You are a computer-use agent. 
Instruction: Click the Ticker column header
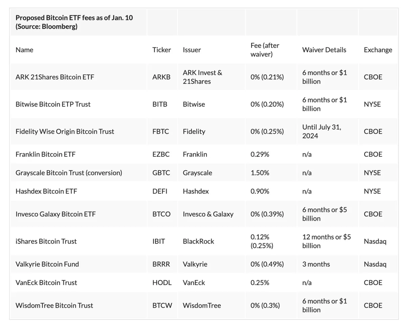pos(161,50)
